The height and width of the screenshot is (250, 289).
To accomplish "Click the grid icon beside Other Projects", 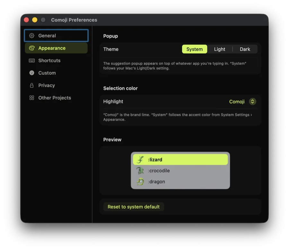I will pos(32,98).
